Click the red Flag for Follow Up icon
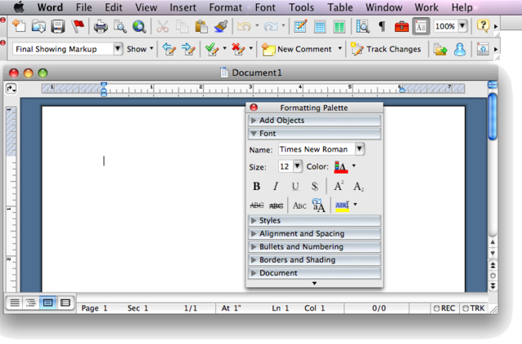This screenshot has height=344, width=522. pyautogui.click(x=78, y=26)
